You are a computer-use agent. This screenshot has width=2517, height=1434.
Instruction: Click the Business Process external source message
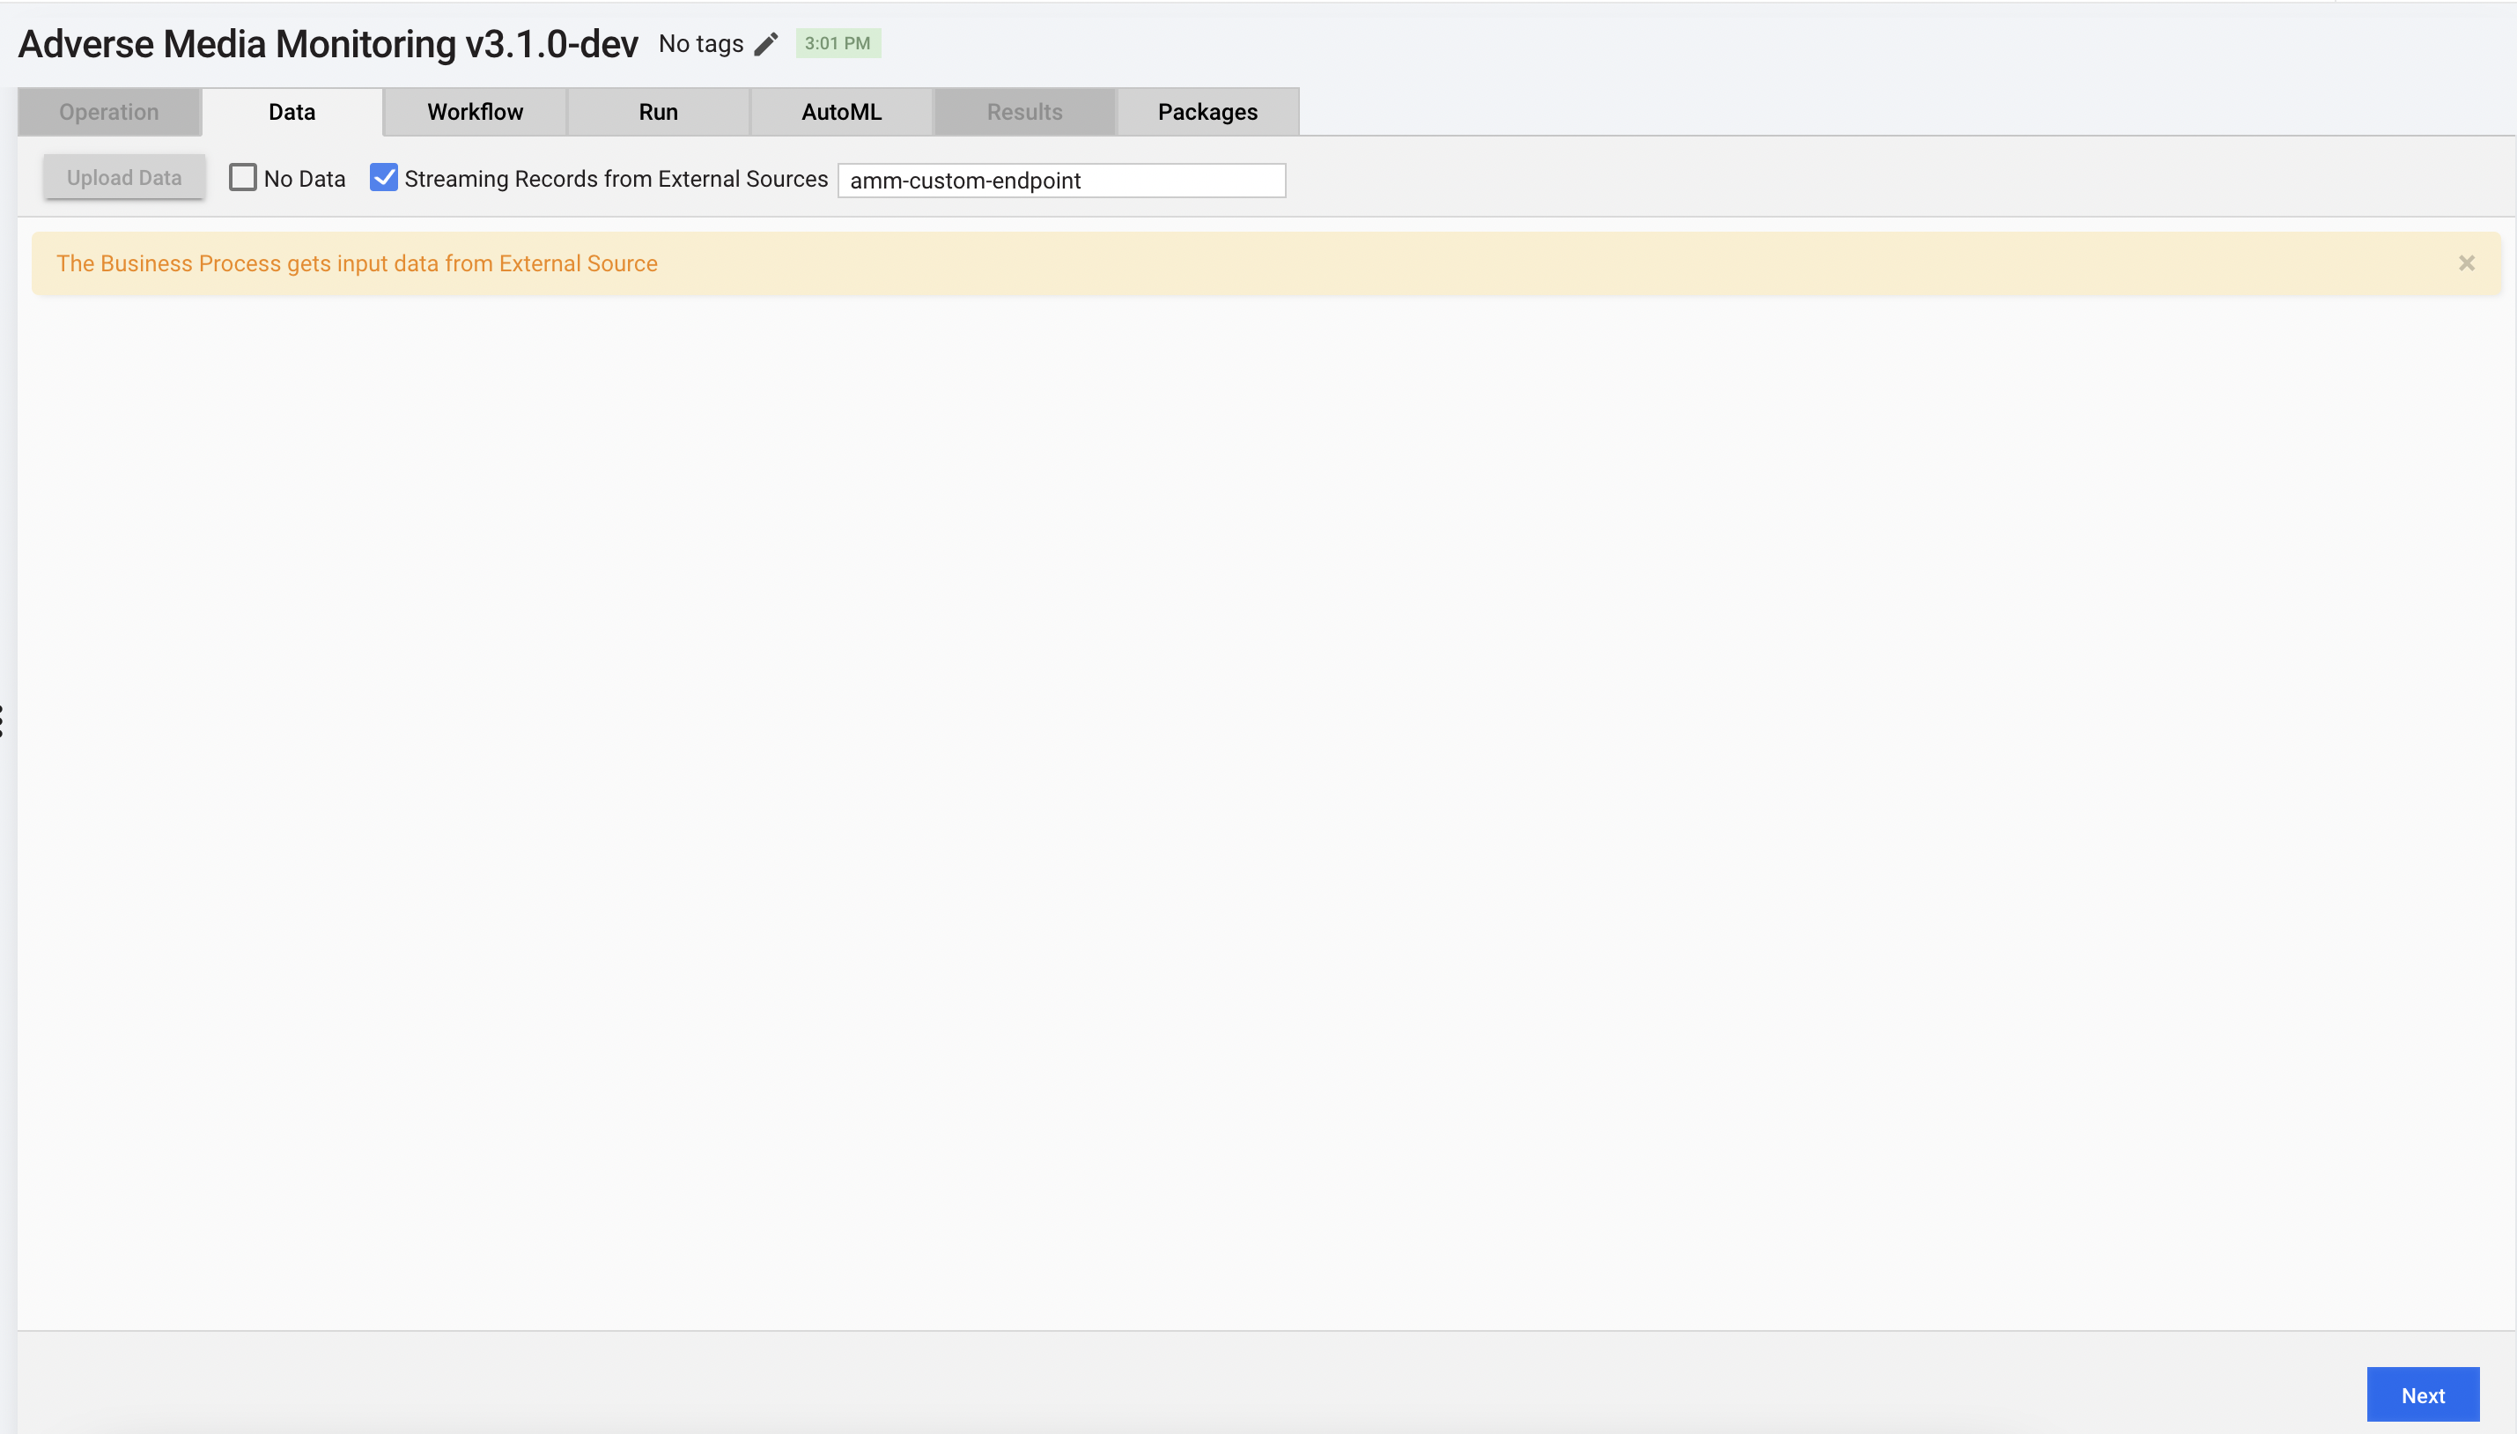357,264
